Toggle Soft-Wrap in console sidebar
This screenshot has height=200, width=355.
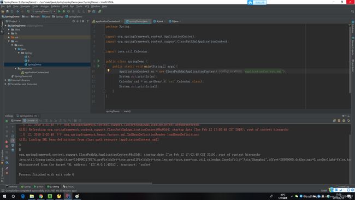click(x=13, y=136)
